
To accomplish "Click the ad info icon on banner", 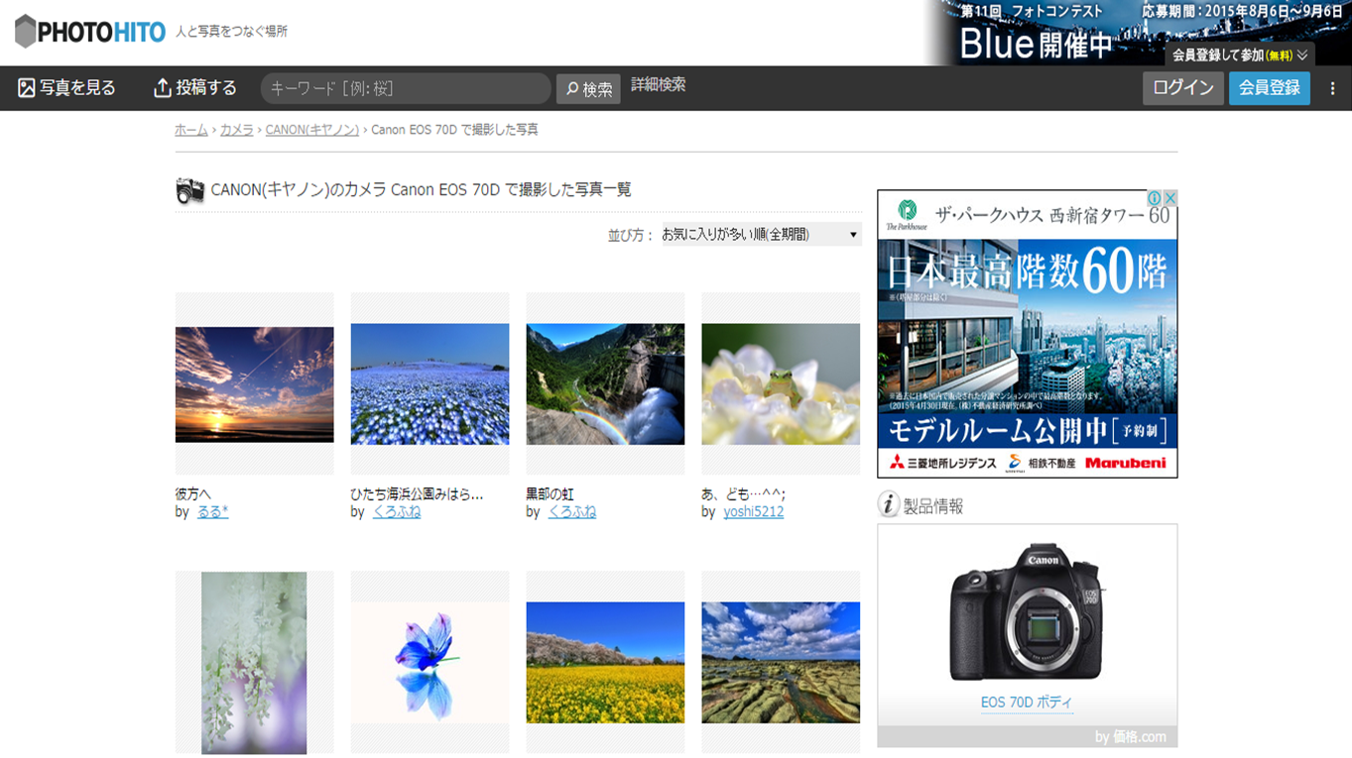I will point(1155,198).
